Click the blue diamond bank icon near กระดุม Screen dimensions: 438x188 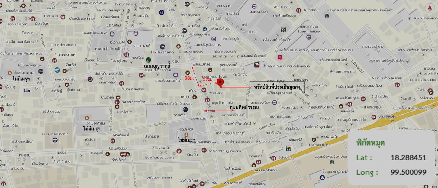pyautogui.click(x=162, y=12)
